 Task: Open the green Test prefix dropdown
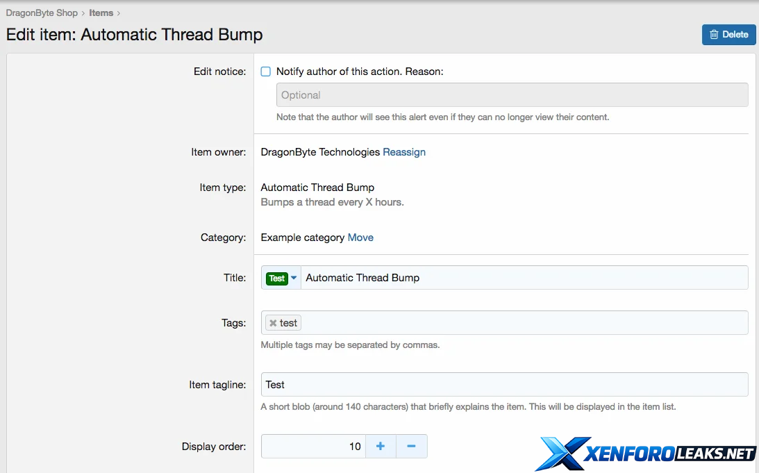coord(282,278)
